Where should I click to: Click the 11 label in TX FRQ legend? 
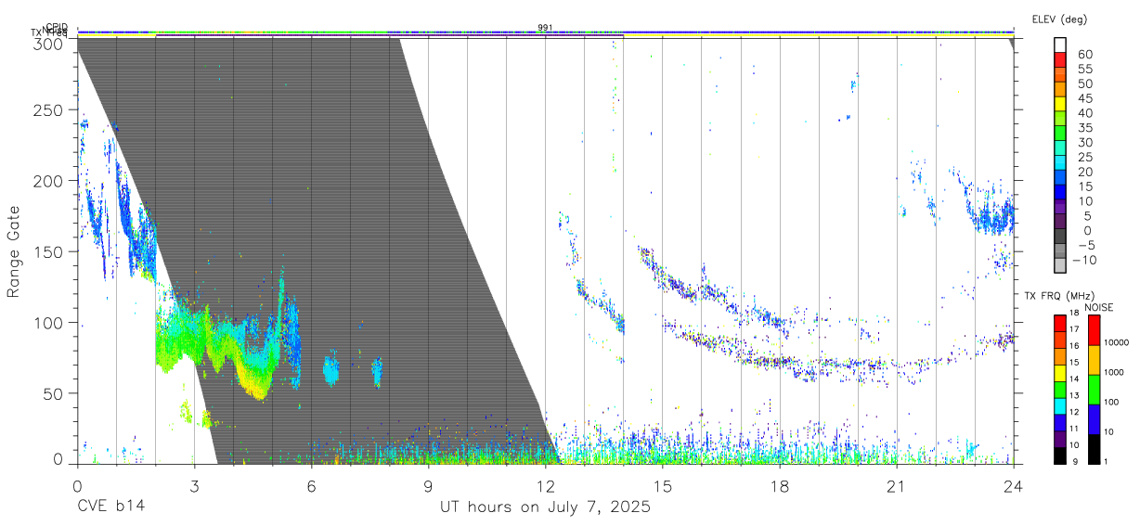pyautogui.click(x=1073, y=429)
